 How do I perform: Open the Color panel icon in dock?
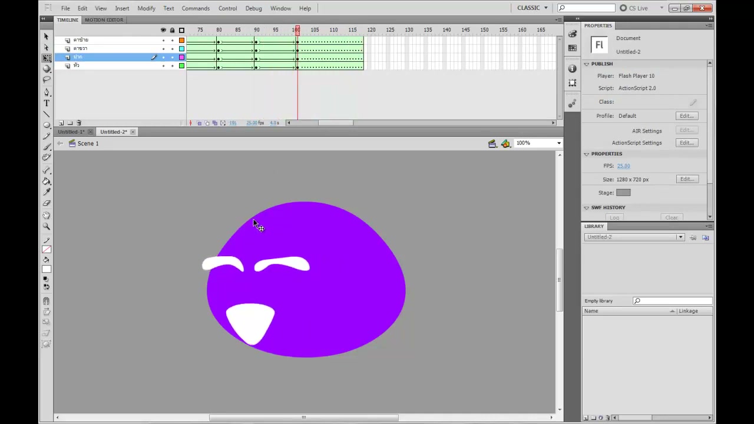573,34
